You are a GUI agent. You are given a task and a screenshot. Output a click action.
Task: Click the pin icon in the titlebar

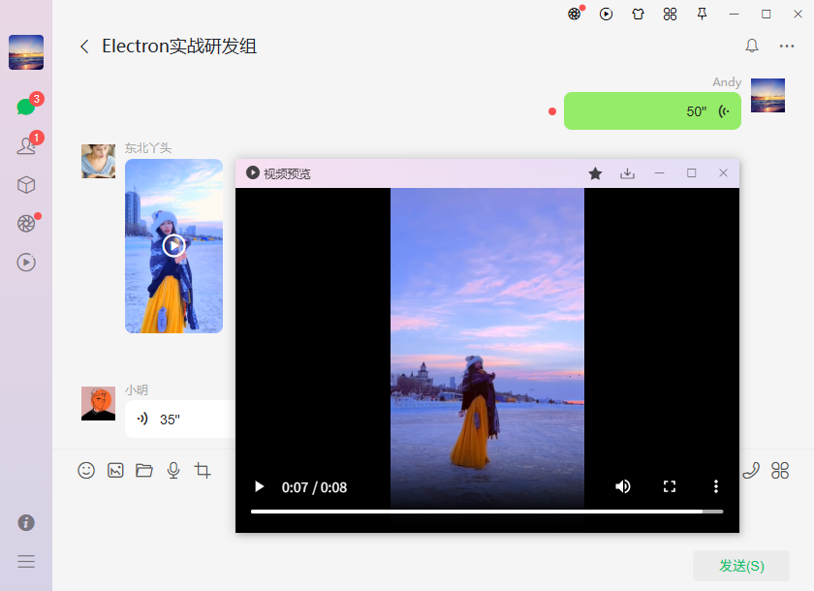point(702,14)
